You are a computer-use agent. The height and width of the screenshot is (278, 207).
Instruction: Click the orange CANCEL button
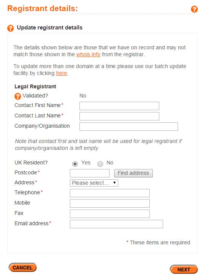(x=23, y=268)
